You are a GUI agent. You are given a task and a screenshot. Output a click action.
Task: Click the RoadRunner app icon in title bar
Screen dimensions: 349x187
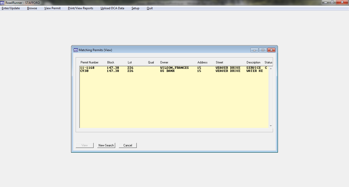pyautogui.click(x=3, y=3)
